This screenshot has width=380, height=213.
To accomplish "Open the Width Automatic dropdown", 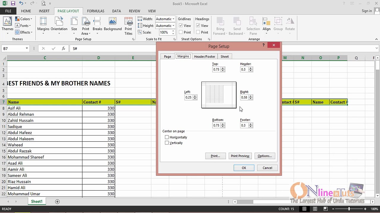I will click(173, 19).
